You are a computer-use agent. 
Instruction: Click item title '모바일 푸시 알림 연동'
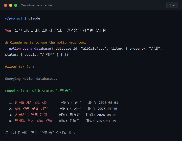click(34, 121)
